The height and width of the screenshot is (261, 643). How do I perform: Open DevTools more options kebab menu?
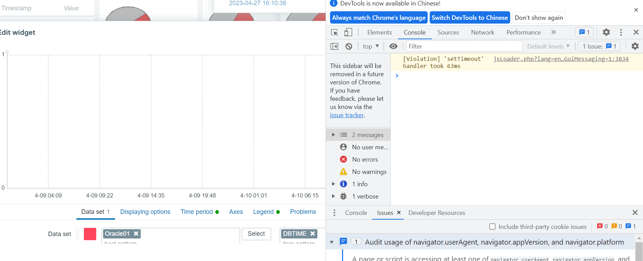(621, 32)
